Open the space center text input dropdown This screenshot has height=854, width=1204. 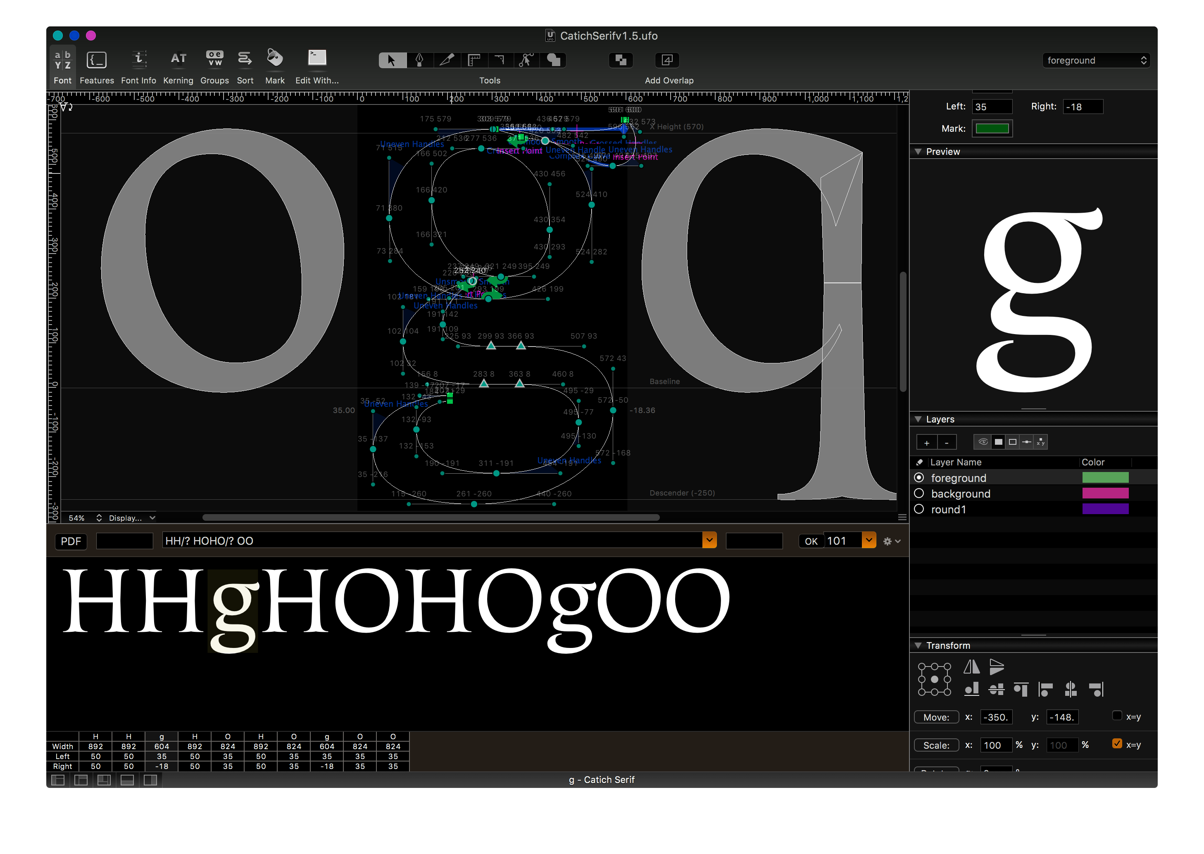[709, 541]
